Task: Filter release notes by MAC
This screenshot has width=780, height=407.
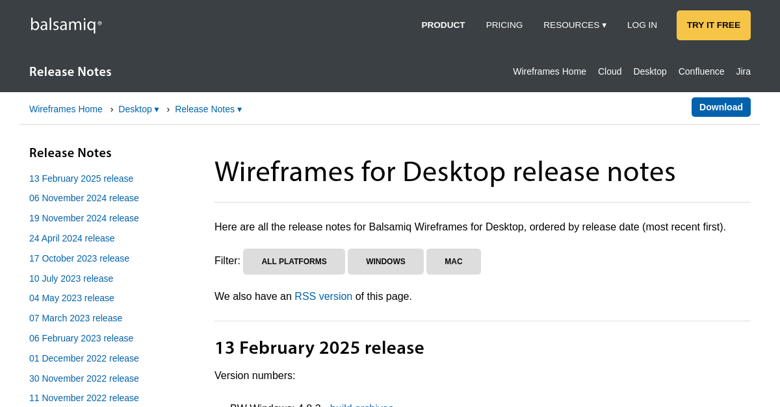Action: pyautogui.click(x=454, y=262)
